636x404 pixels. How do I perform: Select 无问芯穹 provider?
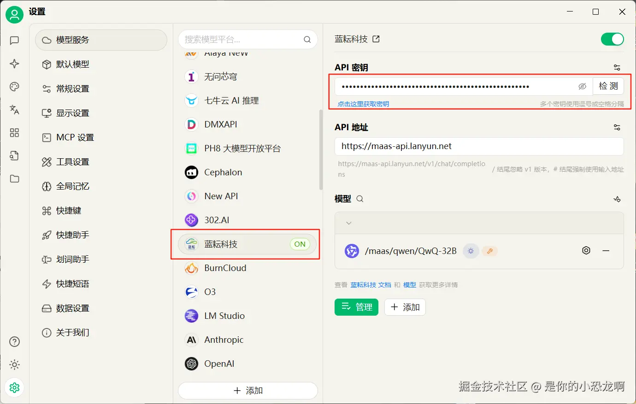click(248, 77)
